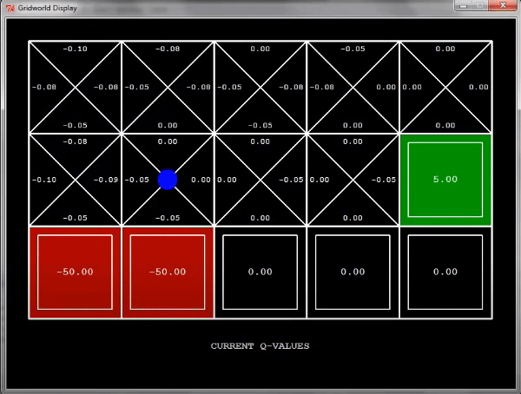Click the -0.09 Q-value in second row

(106, 180)
